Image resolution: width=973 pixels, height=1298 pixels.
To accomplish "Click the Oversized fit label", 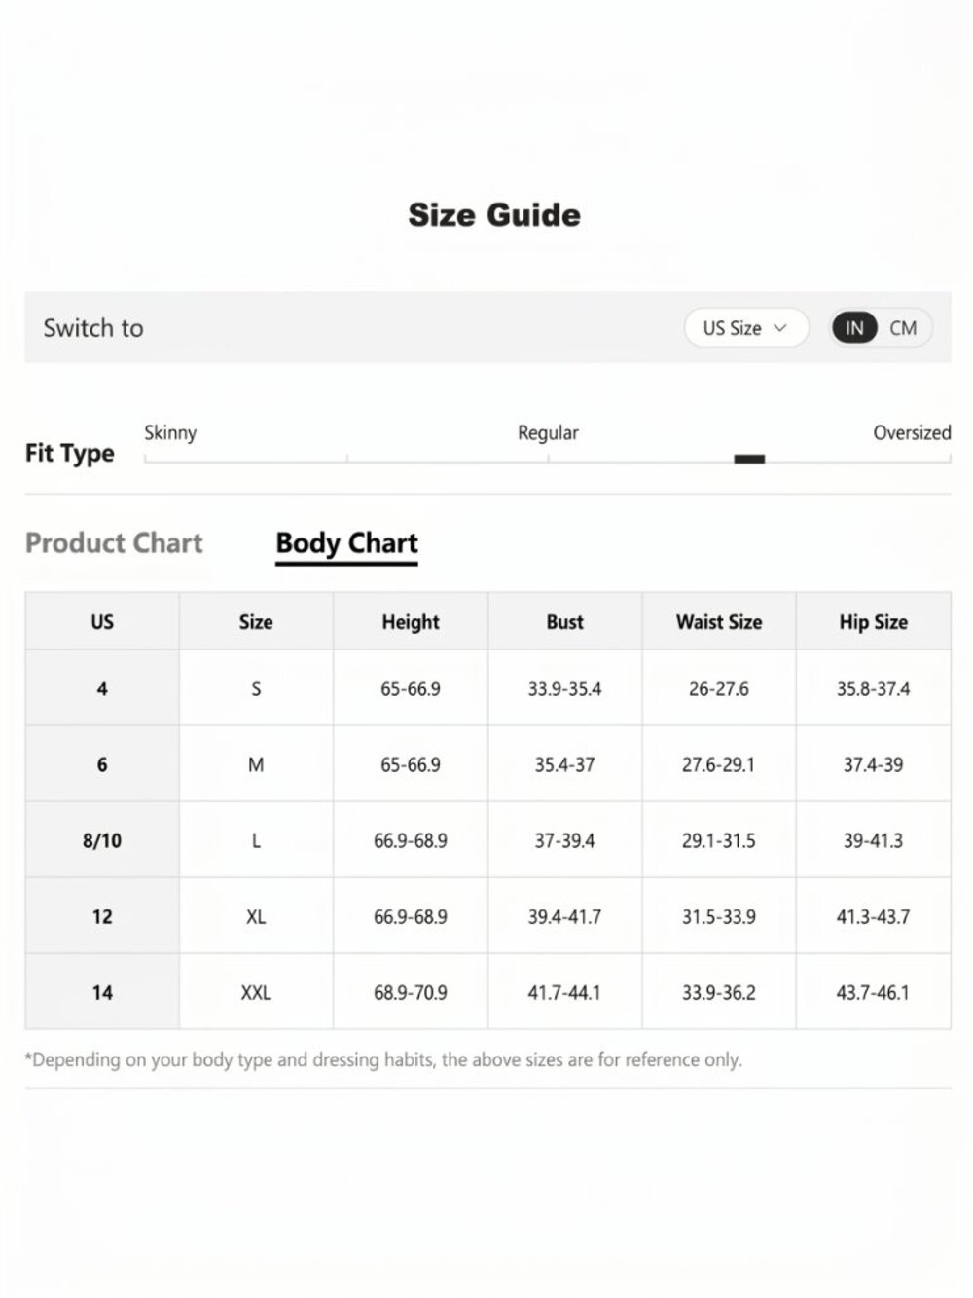I will click(912, 432).
